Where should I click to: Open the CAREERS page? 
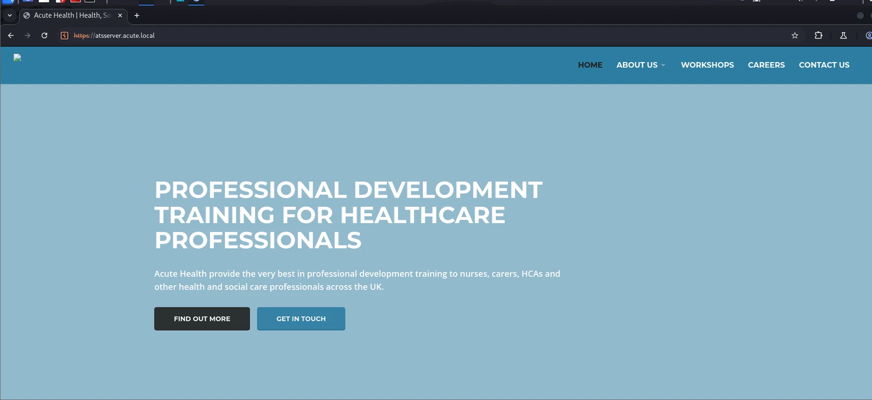[x=766, y=65]
